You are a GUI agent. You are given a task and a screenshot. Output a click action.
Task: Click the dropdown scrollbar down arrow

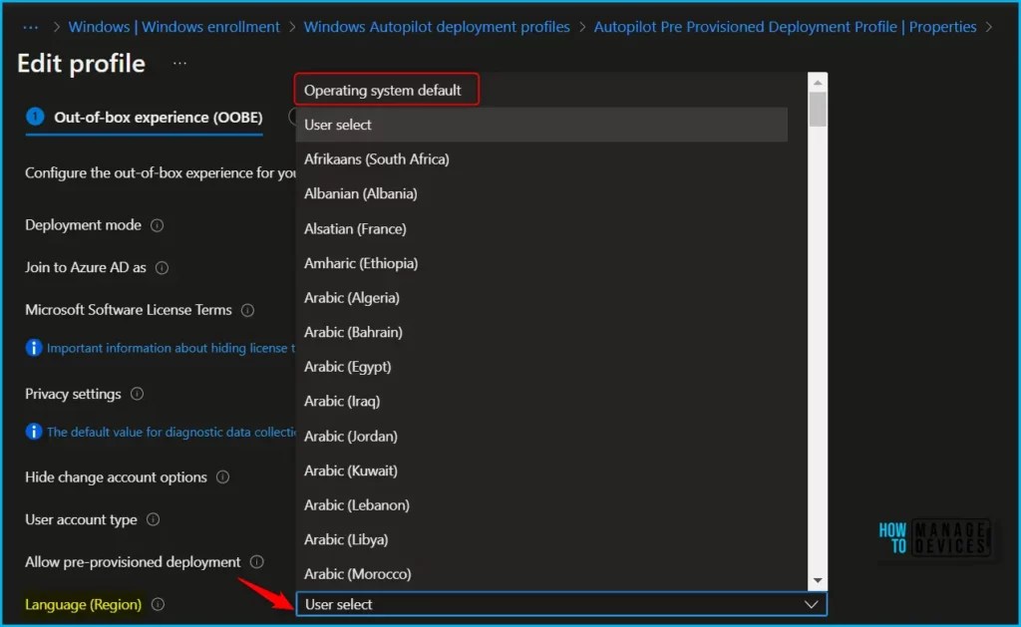point(818,581)
